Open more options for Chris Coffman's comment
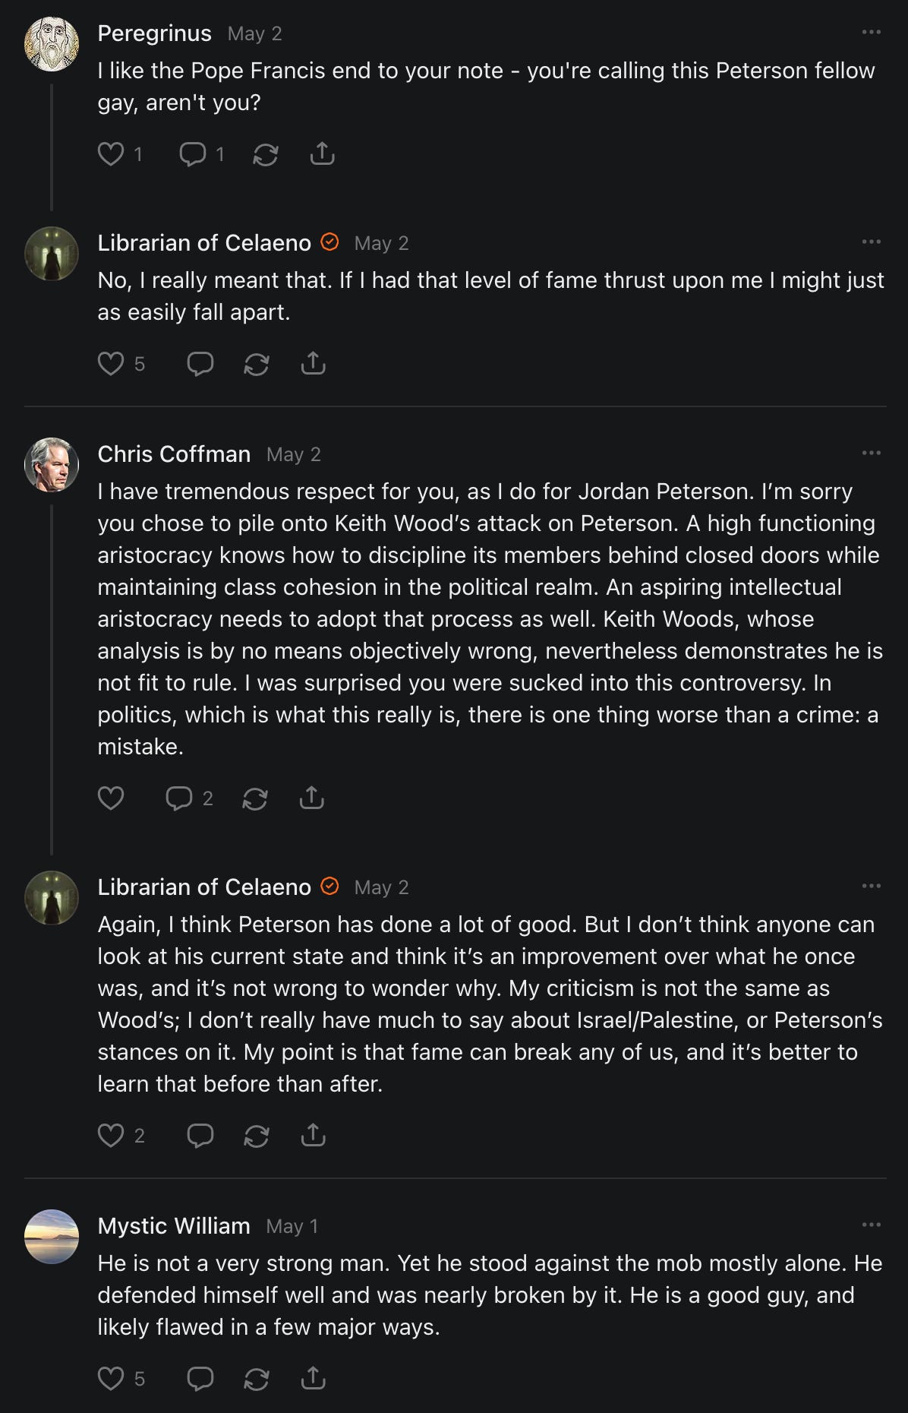Viewport: 908px width, 1413px height. (871, 454)
